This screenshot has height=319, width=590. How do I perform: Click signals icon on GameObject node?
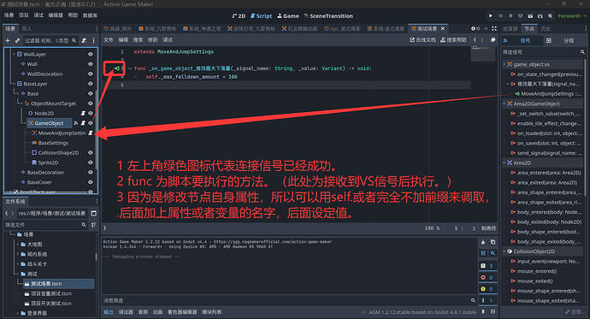[x=75, y=123]
